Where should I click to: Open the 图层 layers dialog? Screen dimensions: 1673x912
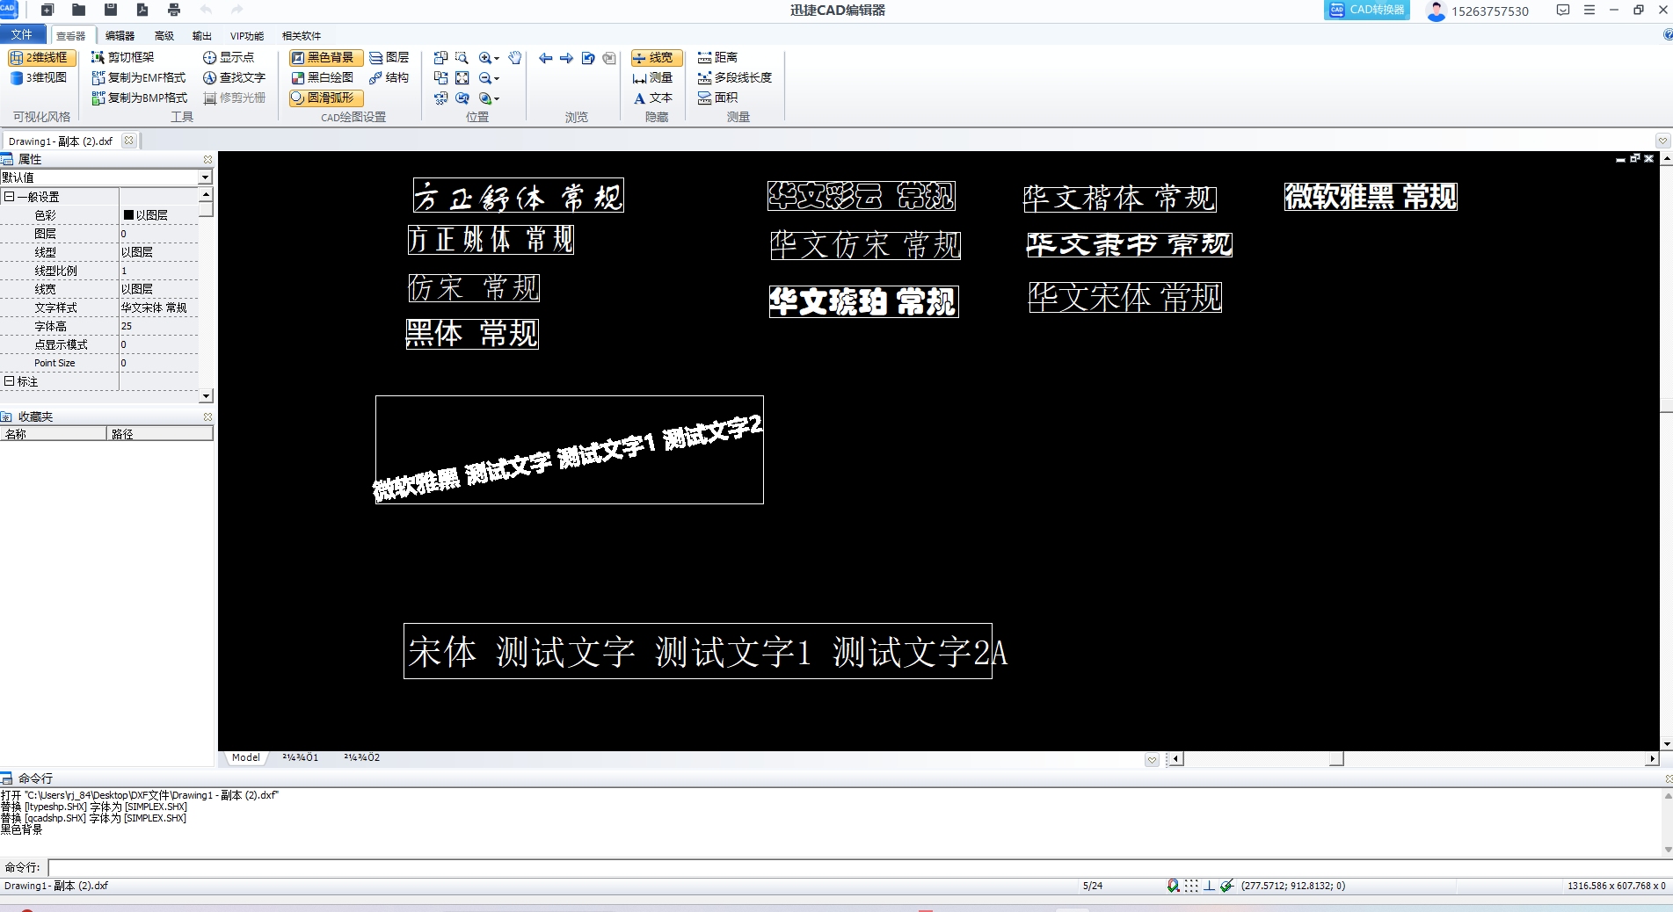click(389, 57)
